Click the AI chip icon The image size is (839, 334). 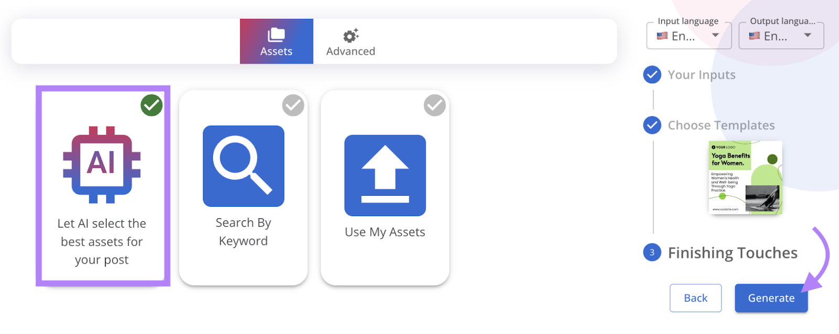pos(102,164)
